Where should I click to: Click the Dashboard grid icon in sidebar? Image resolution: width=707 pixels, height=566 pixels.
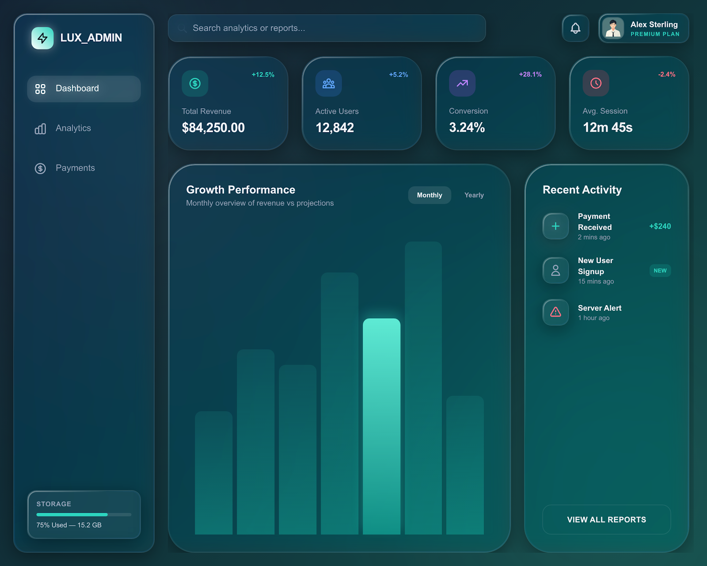tap(40, 89)
